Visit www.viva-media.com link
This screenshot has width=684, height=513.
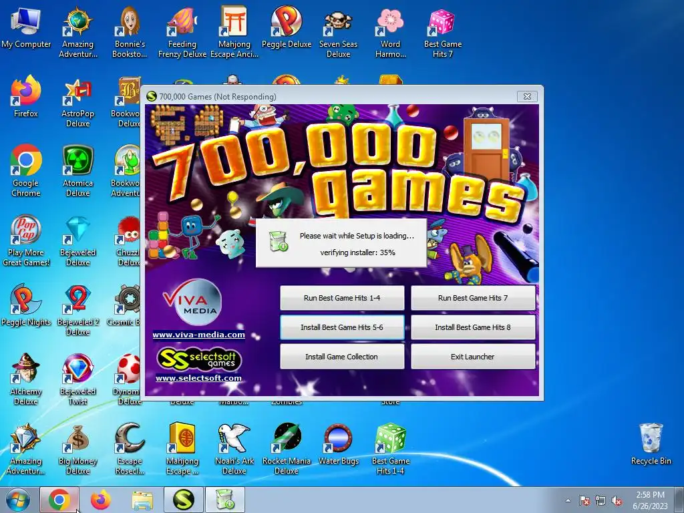pos(198,335)
